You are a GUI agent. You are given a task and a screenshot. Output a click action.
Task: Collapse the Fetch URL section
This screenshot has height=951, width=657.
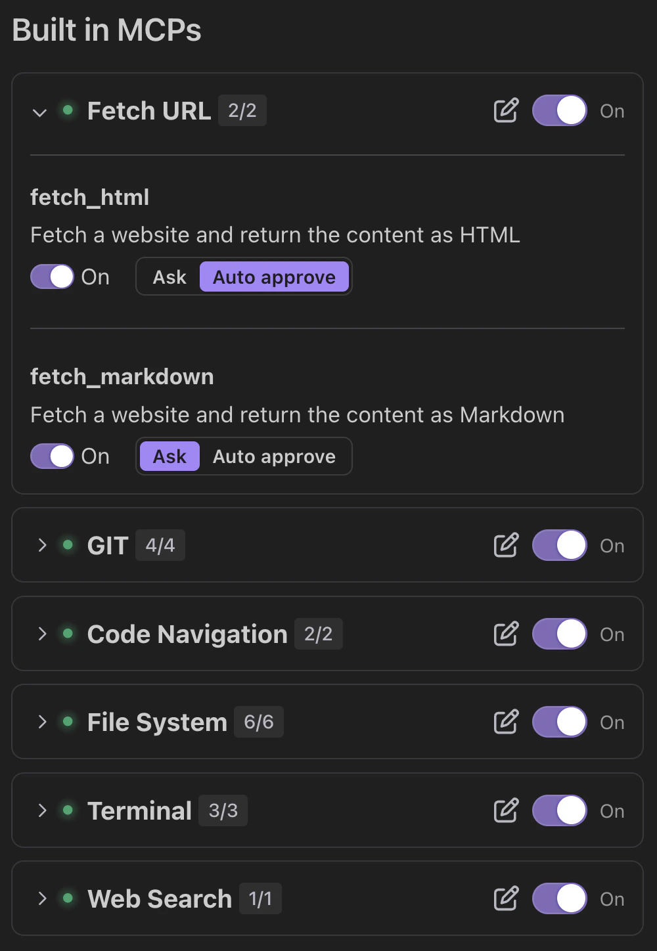click(40, 112)
